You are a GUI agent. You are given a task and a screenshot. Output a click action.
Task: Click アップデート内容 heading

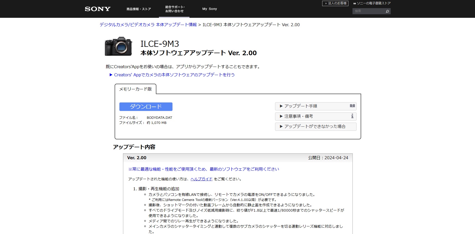click(x=134, y=147)
